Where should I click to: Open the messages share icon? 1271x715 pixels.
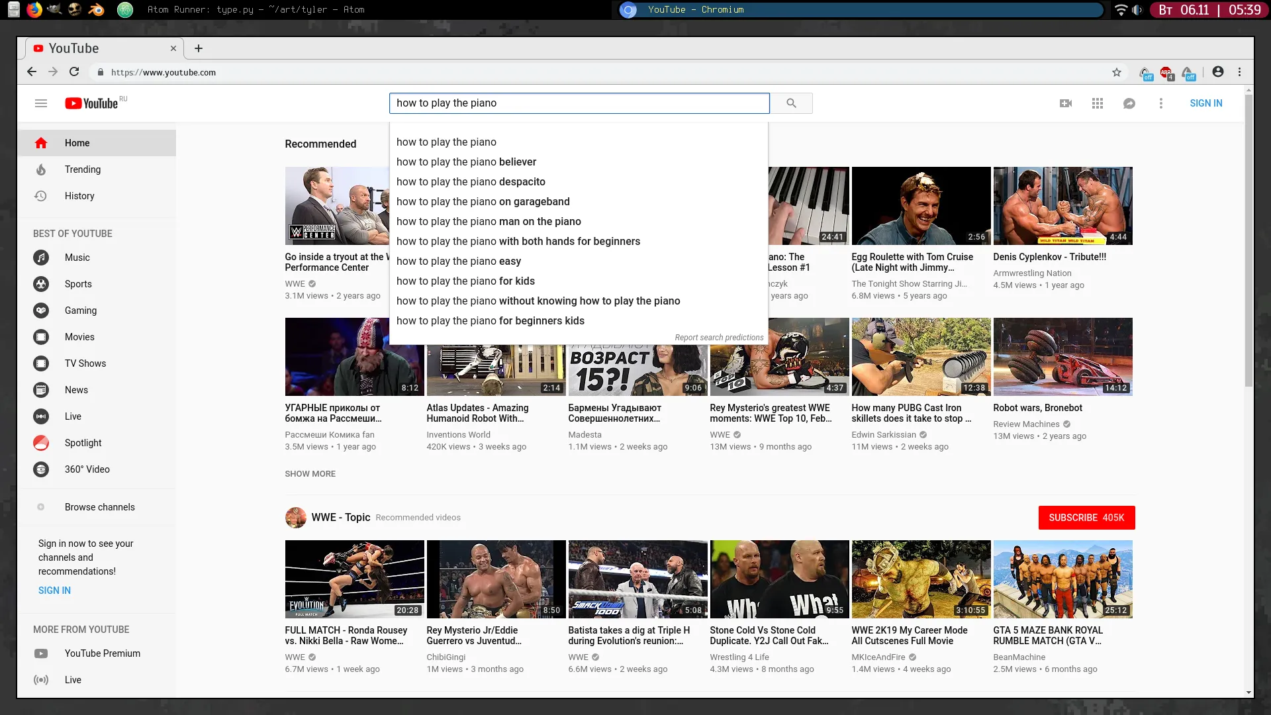point(1129,103)
